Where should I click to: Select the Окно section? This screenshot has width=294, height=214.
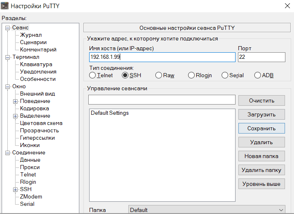tap(19, 86)
